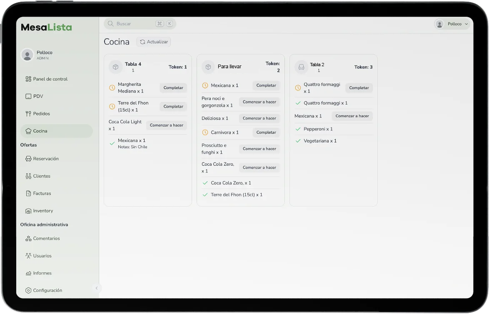Viewport: 489px width, 314px height.
Task: Open Informes in the sidebar
Action: click(x=42, y=273)
